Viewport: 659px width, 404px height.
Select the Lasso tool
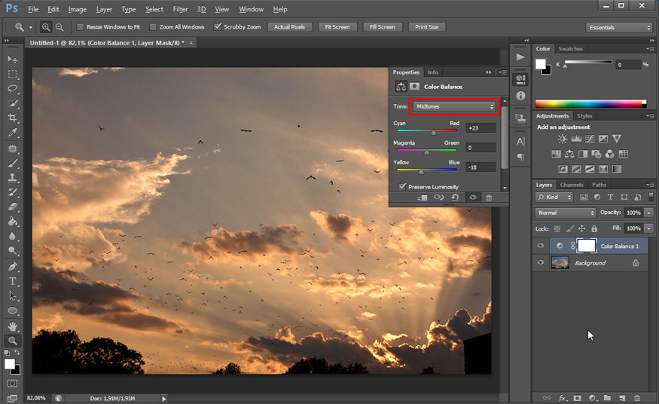click(x=13, y=88)
